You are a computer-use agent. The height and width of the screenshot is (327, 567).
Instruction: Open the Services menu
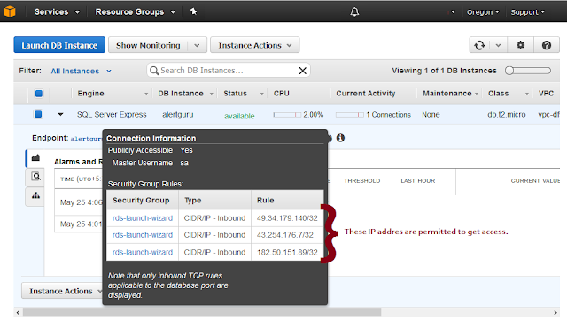[57, 11]
